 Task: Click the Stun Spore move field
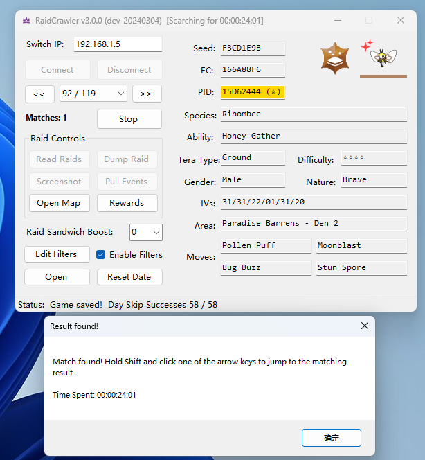(x=361, y=268)
